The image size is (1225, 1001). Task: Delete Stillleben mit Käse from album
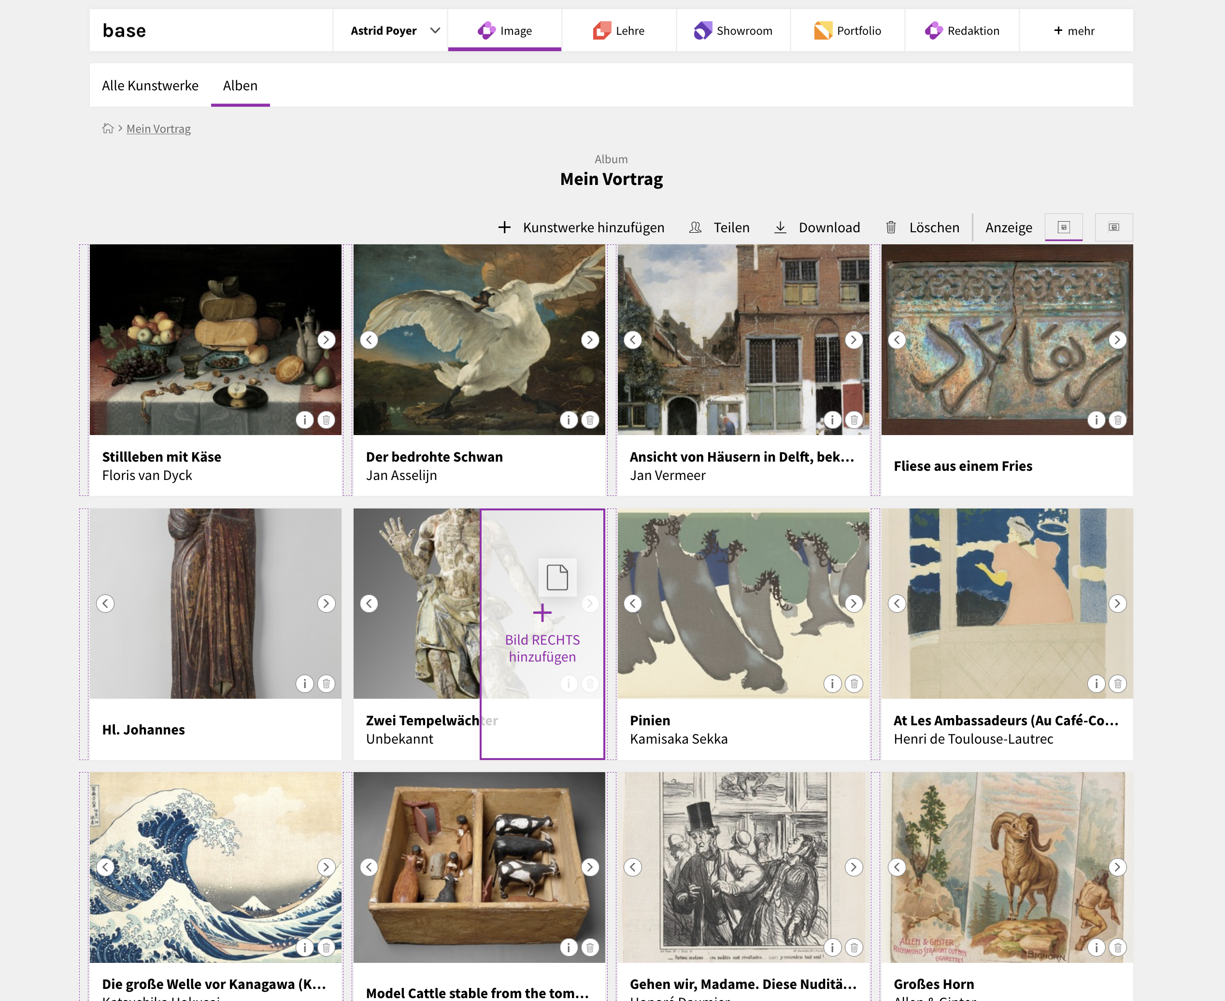pos(327,420)
